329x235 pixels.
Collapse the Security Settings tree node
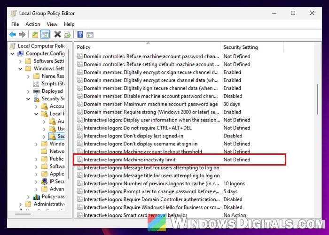click(28, 99)
